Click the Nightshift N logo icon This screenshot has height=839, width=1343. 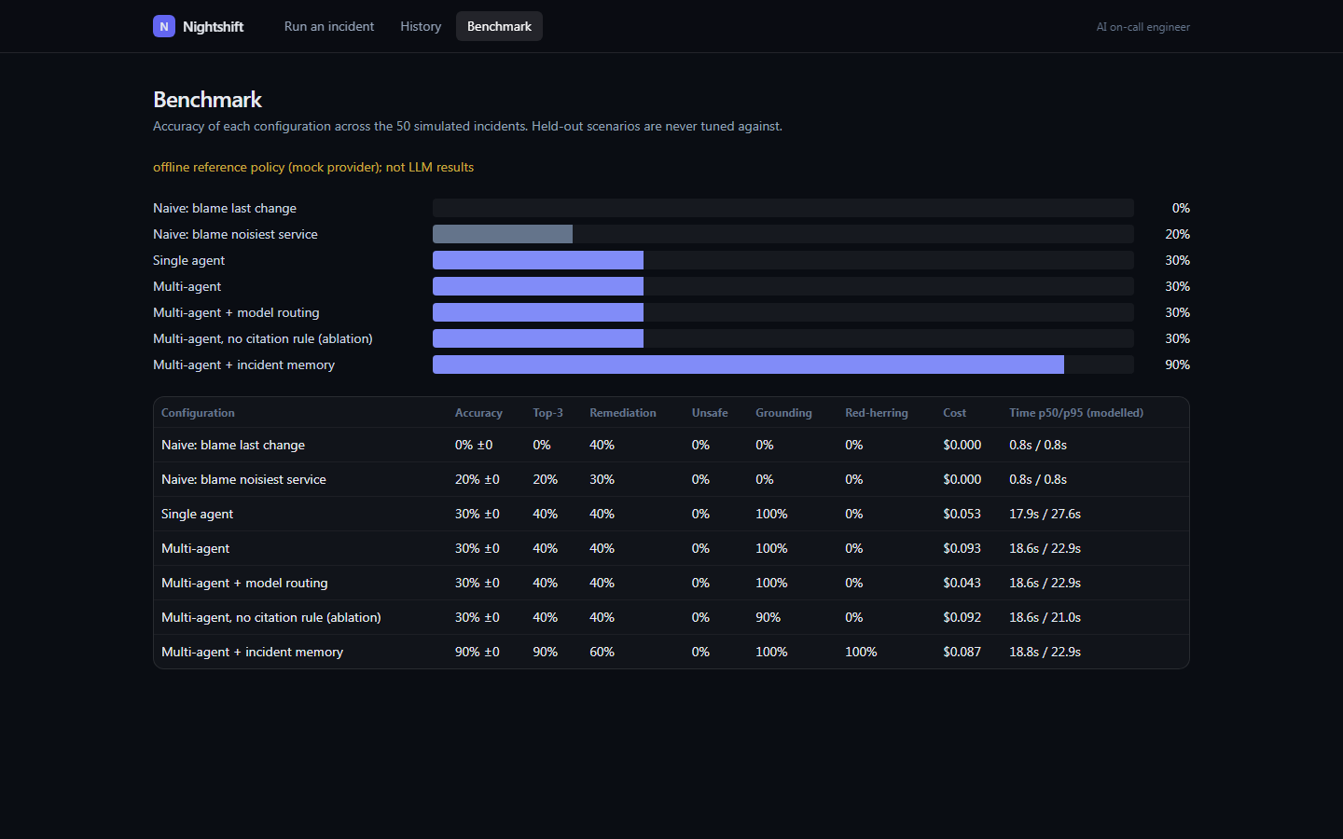164,26
